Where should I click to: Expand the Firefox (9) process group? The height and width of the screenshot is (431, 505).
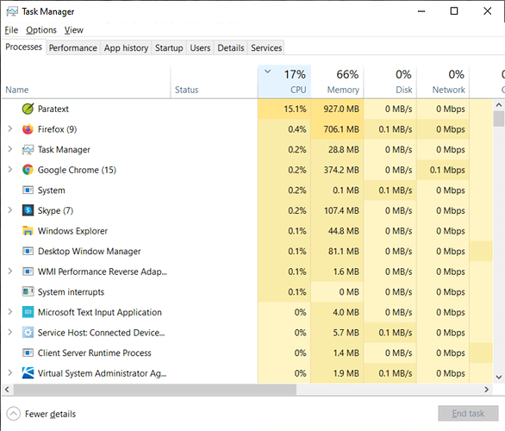point(10,128)
